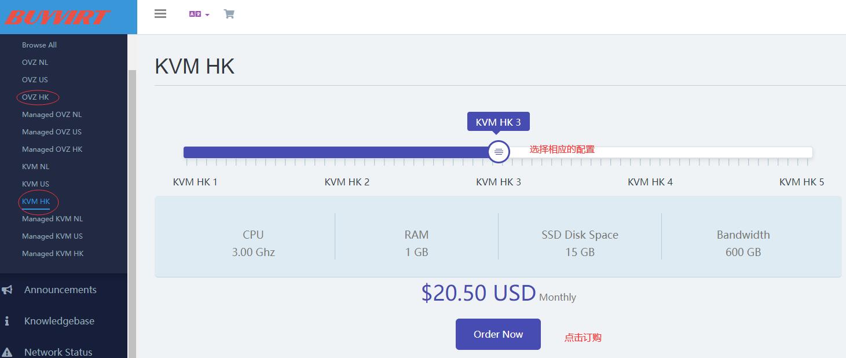Select the KVM HK 1 plan label
Screen dimensions: 846x358
(x=195, y=182)
